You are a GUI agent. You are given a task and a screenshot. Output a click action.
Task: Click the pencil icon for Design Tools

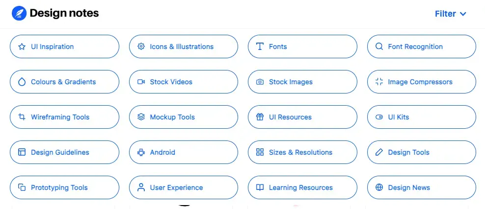click(379, 152)
